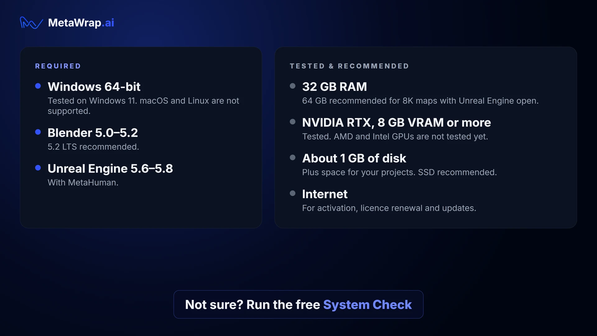Click the gray bullet beside 32 GB RAM
The image size is (597, 336).
(293, 86)
